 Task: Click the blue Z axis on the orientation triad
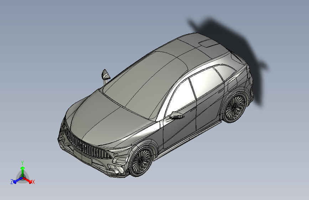click(x=18, y=180)
